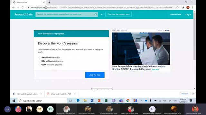Open Task View on the taskbar
Image resolution: width=206 pixels, height=115 pixels.
pos(70,101)
